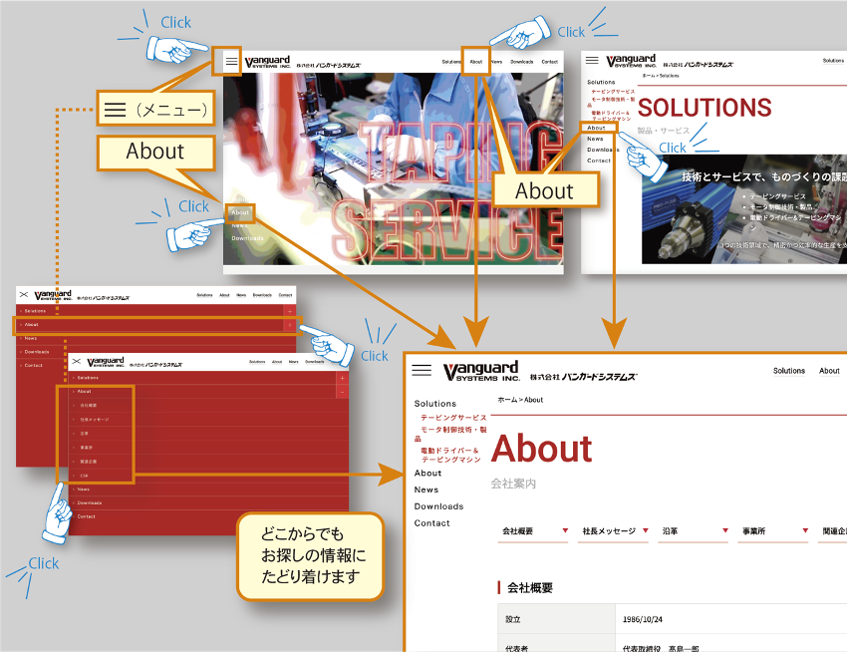Click Vanguard Systems logo on large About page
The image size is (847, 652).
482,370
